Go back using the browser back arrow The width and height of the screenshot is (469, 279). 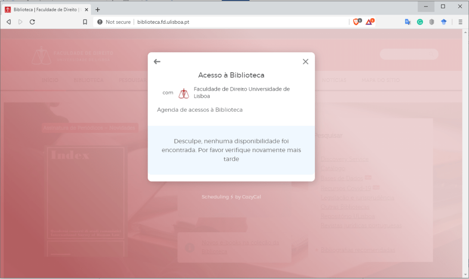[9, 22]
